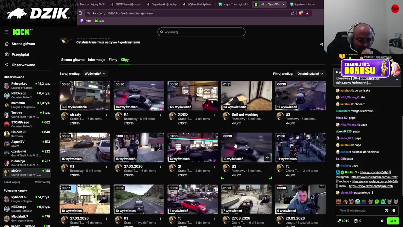The image size is (403, 227).
Task: Switch to the tupetson Imgur browser tab
Action: [x=302, y=4]
